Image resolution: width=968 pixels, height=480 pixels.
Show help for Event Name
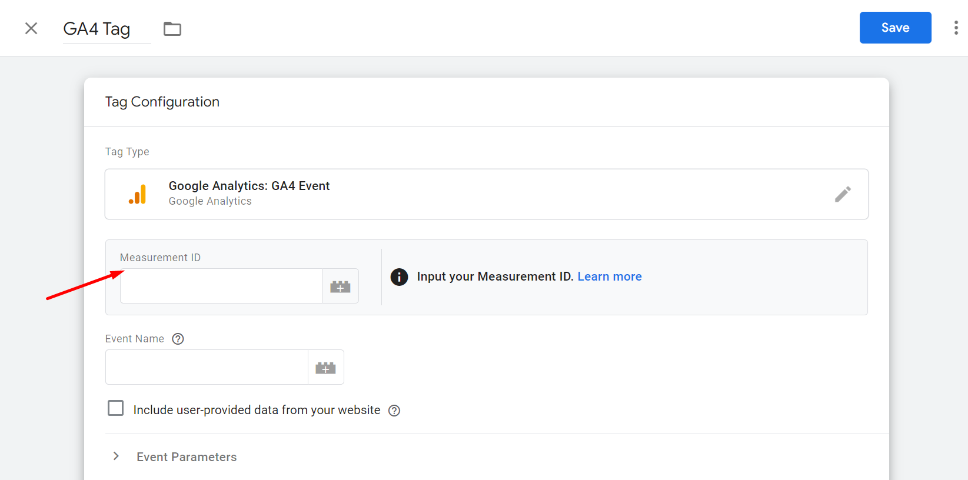click(178, 339)
